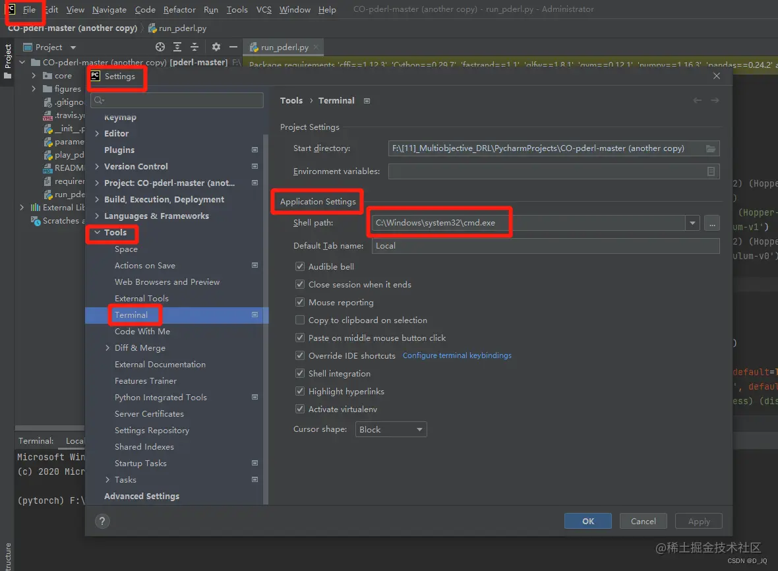The image size is (778, 571).
Task: Close the run_pderl.py editor tab
Action: click(x=316, y=47)
